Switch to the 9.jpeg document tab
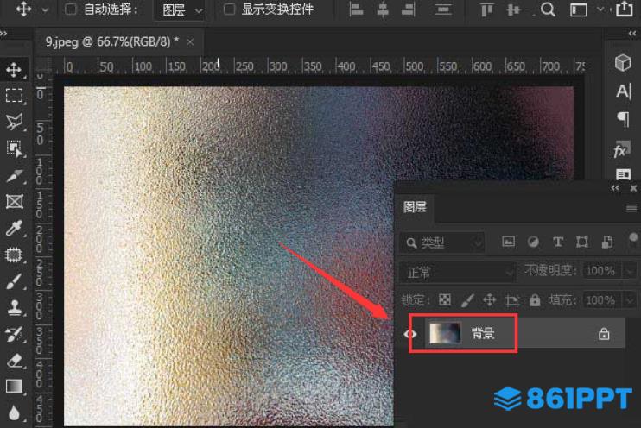The width and height of the screenshot is (641, 428). 112,41
